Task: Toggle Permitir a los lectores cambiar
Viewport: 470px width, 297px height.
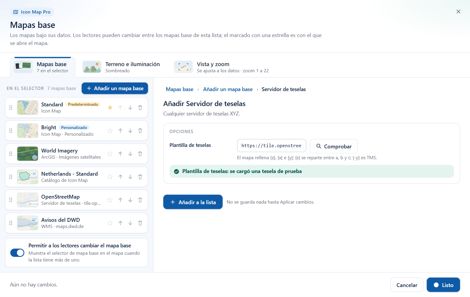Action: (x=17, y=253)
